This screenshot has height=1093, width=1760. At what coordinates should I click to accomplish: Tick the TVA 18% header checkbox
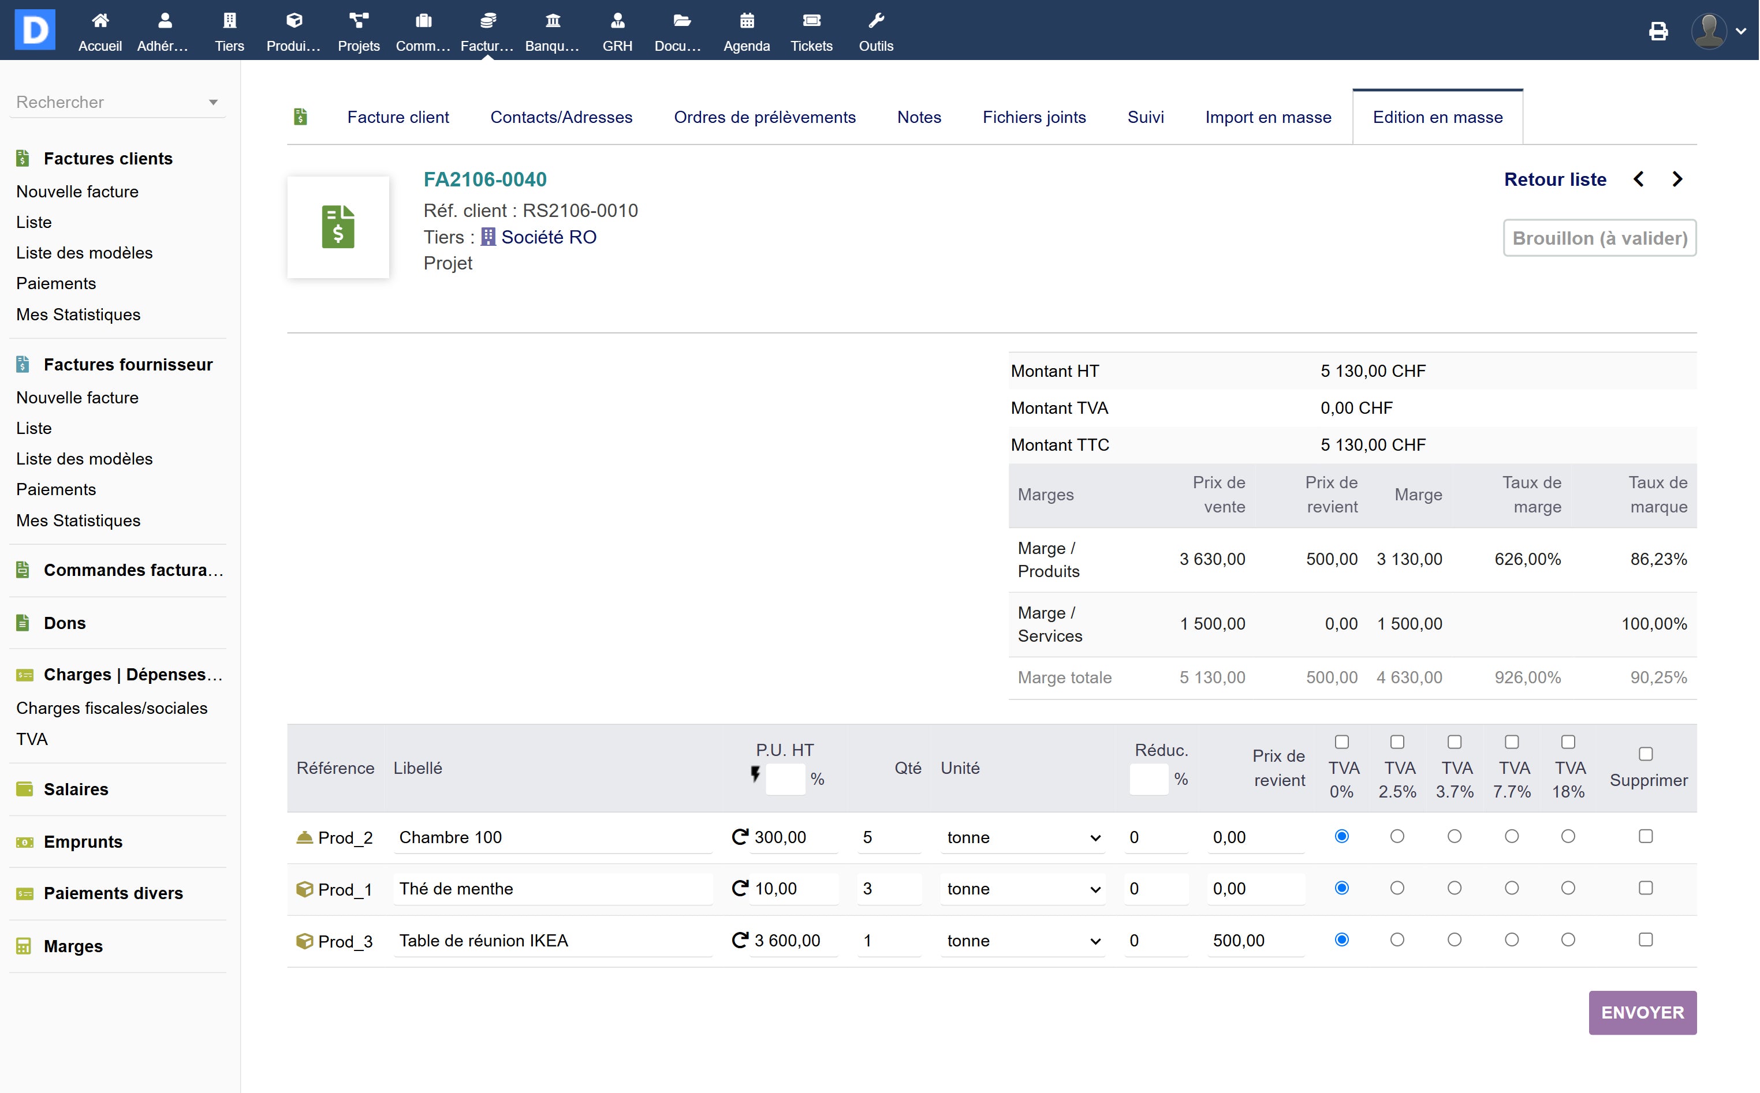tap(1568, 742)
